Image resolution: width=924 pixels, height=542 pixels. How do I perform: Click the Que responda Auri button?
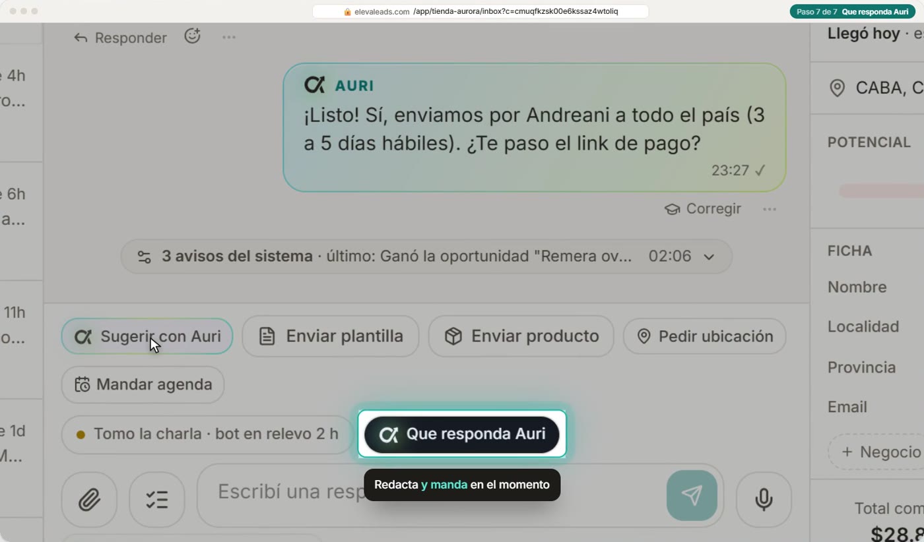pyautogui.click(x=462, y=434)
